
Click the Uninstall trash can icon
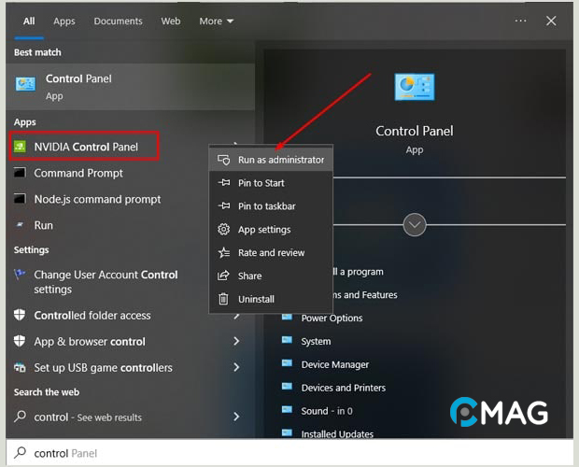(x=223, y=299)
